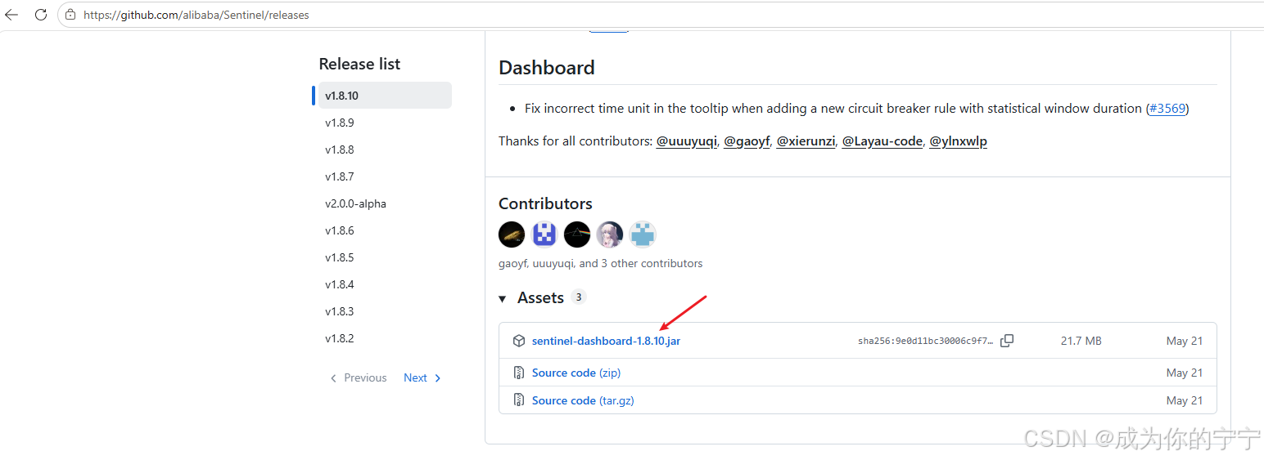
Task: Open @Layau-code contributor profile
Action: coord(882,141)
